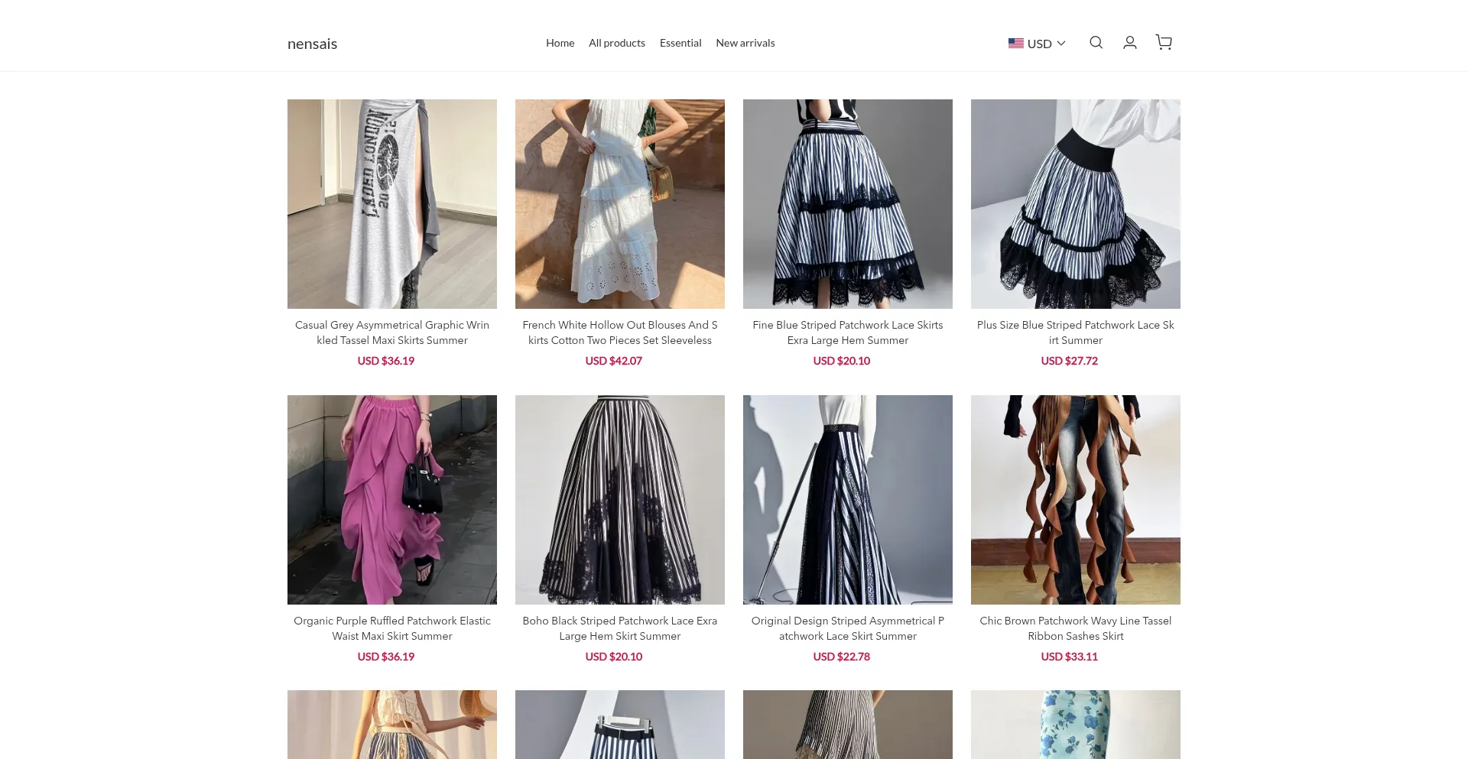Image resolution: width=1468 pixels, height=759 pixels.
Task: Open Chic Brown Patchwork Wavy Line title
Action: pos(1075,628)
